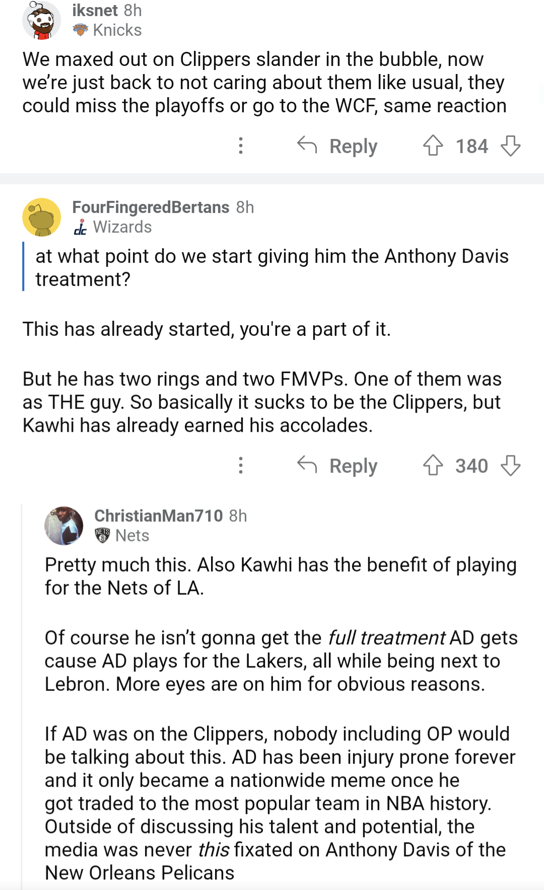Click the 8h timestamp on ChristianMan710's comment
Screen dimensions: 544x890
pyautogui.click(x=237, y=516)
